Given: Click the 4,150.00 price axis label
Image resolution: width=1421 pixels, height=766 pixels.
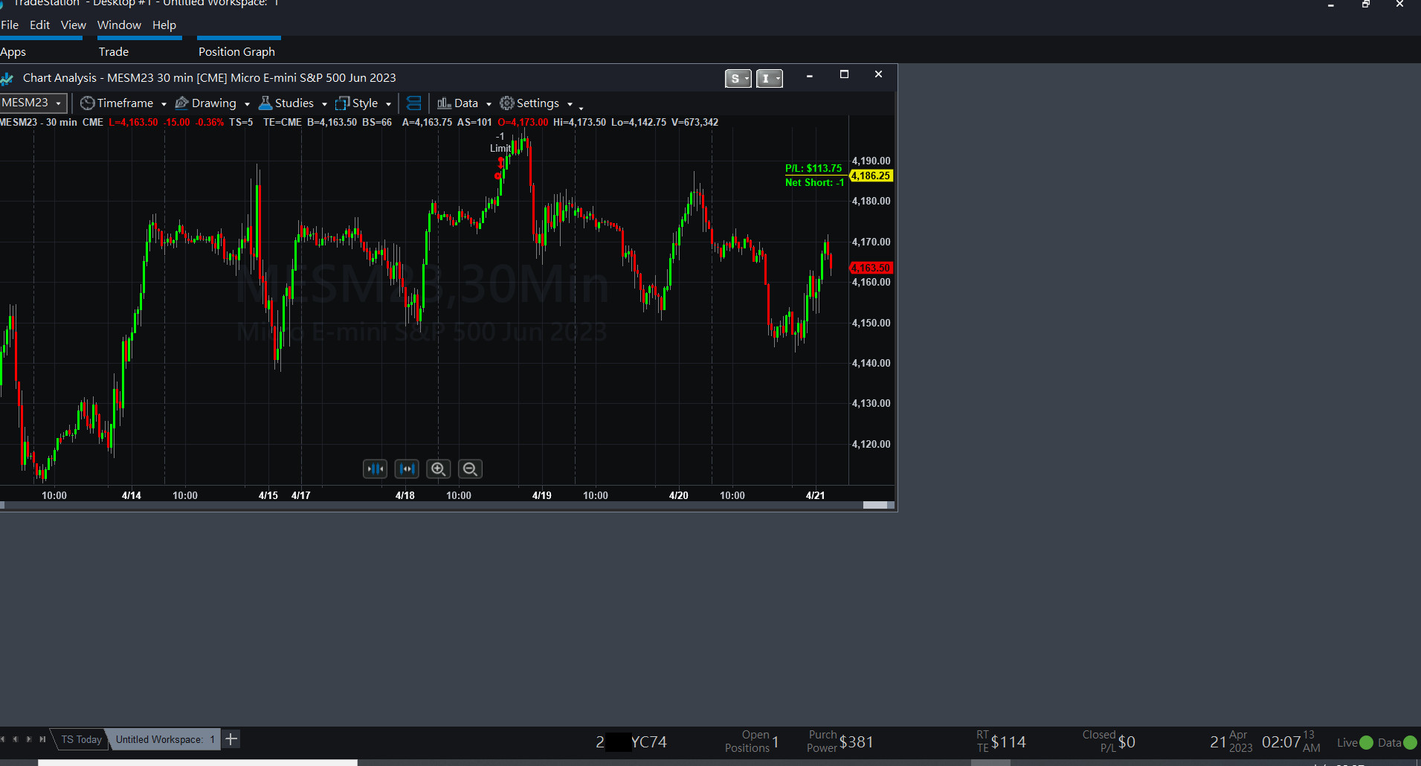Looking at the screenshot, I should tap(871, 323).
